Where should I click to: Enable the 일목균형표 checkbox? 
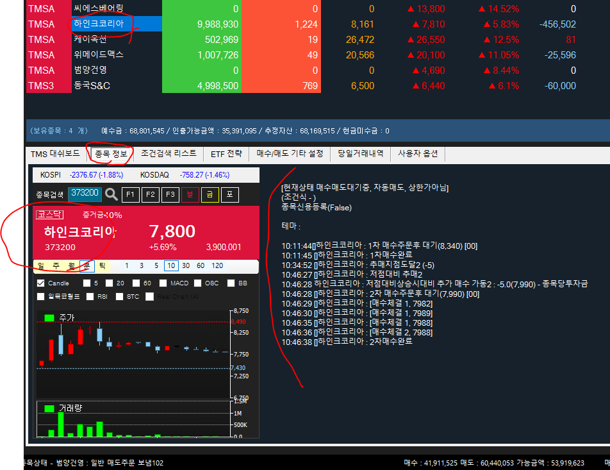40,297
